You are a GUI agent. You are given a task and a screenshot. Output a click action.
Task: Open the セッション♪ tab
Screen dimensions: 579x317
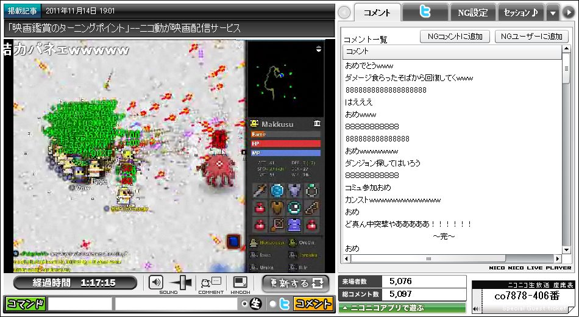520,13
